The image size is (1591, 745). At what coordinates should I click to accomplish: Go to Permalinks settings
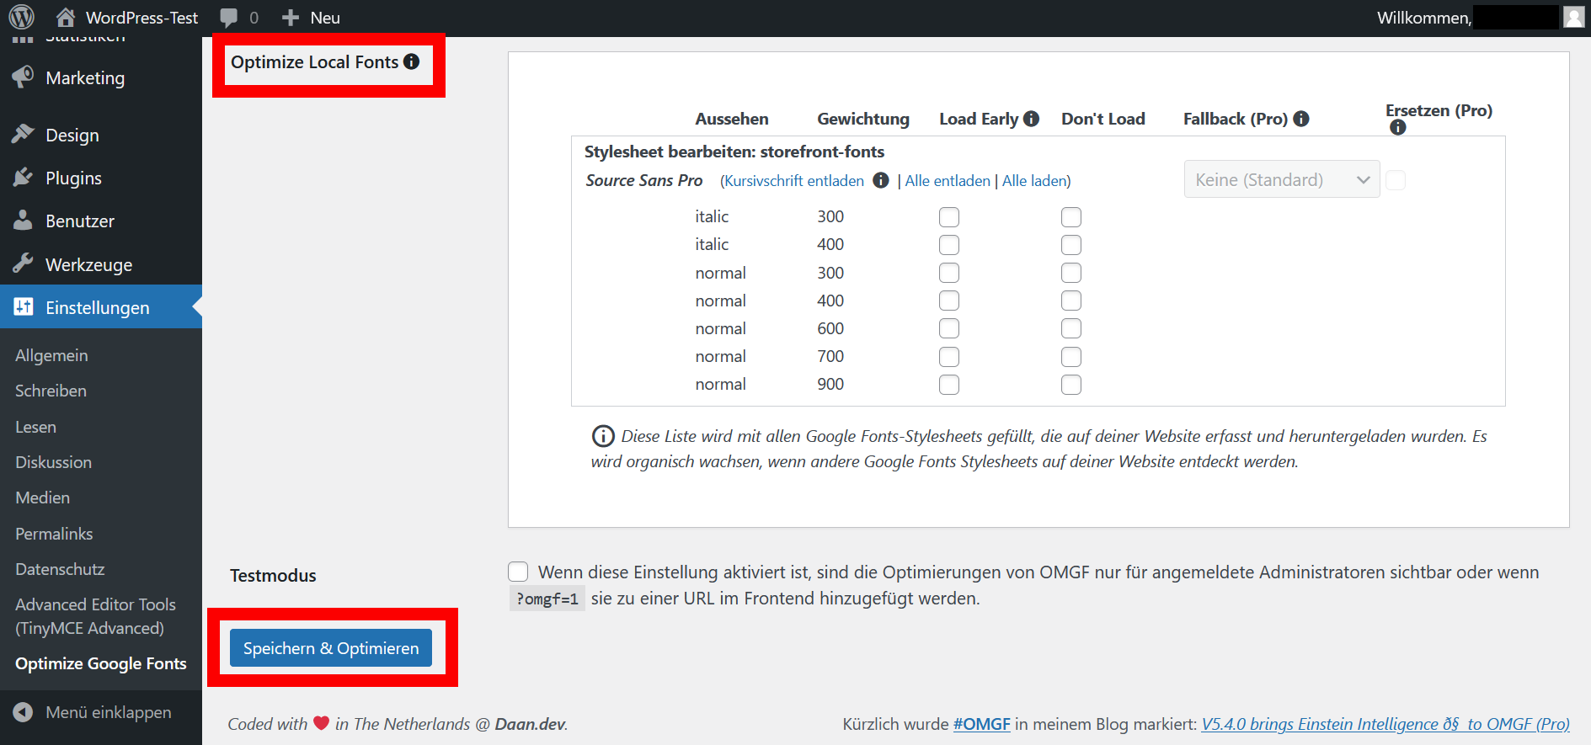(54, 534)
